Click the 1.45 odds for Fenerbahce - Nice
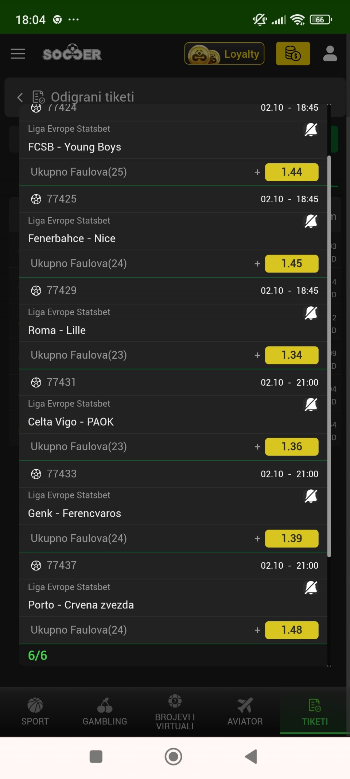350x779 pixels. pos(292,264)
